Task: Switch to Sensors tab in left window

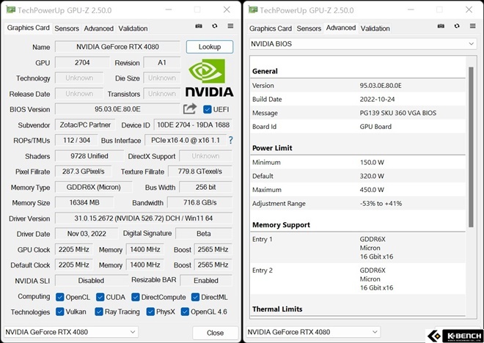Action: tap(67, 29)
